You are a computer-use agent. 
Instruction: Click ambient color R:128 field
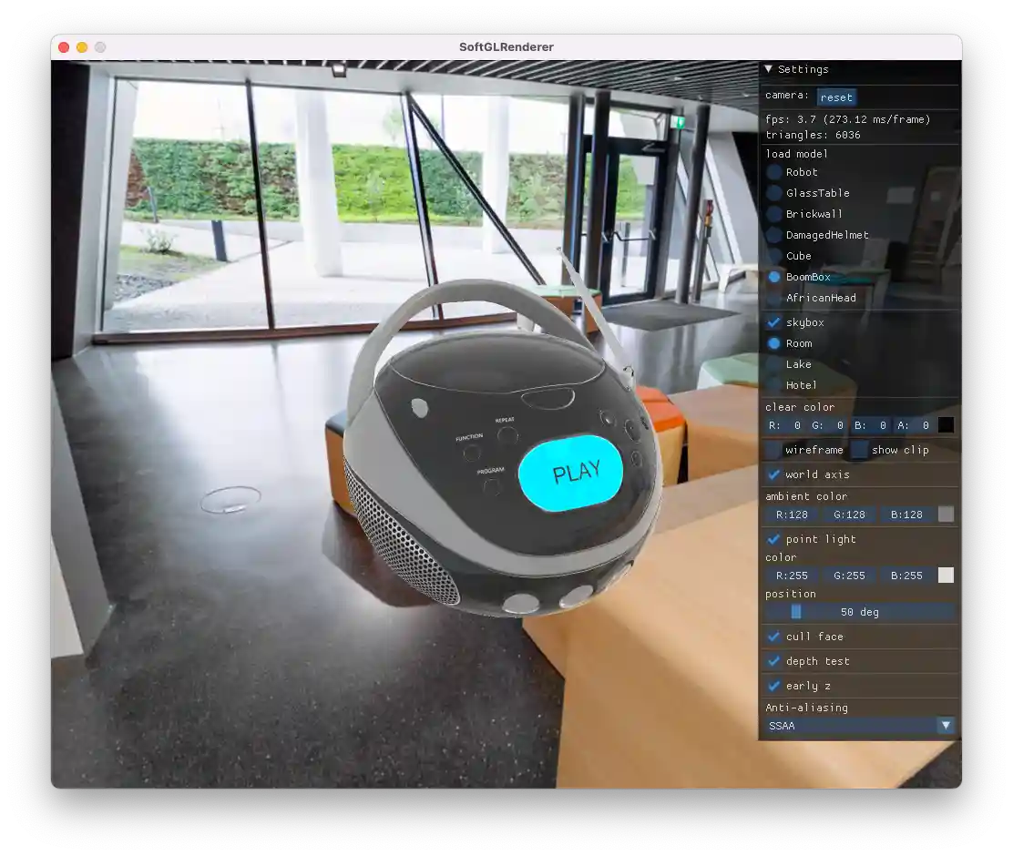(x=792, y=515)
